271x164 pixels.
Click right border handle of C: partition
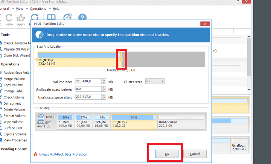[x=122, y=59]
